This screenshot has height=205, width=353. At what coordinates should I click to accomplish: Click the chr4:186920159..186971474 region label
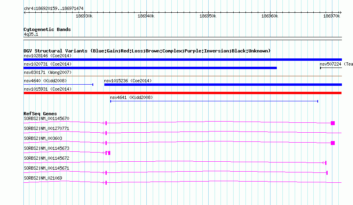pos(54,8)
